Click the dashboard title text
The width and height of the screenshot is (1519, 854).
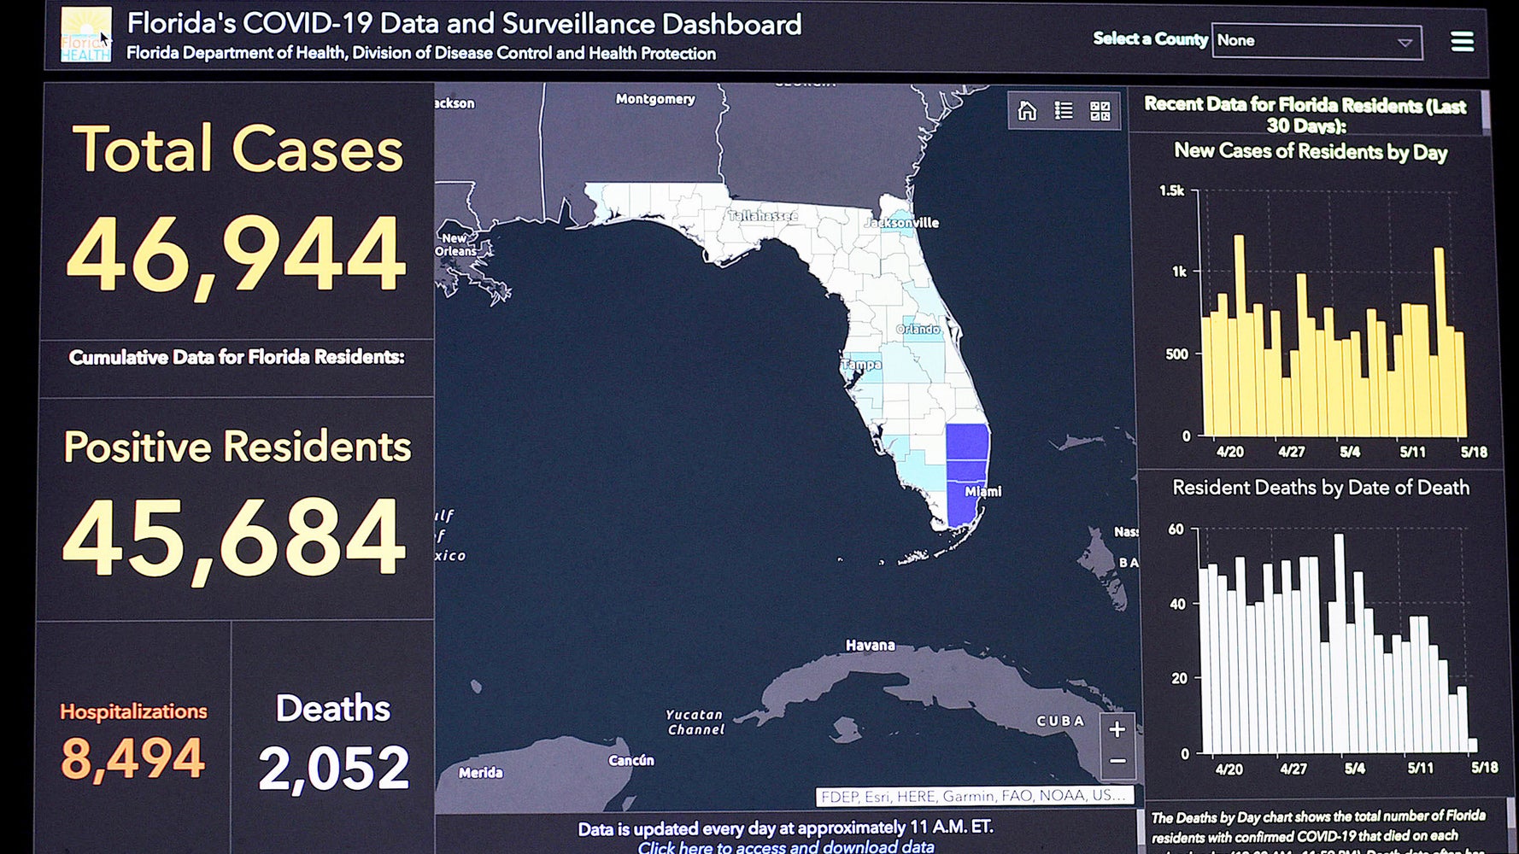tap(462, 25)
